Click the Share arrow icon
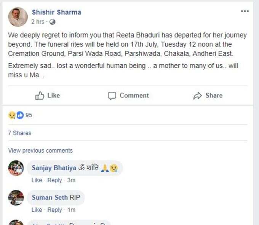Viewport: 259px width, 225px height. tap(197, 96)
